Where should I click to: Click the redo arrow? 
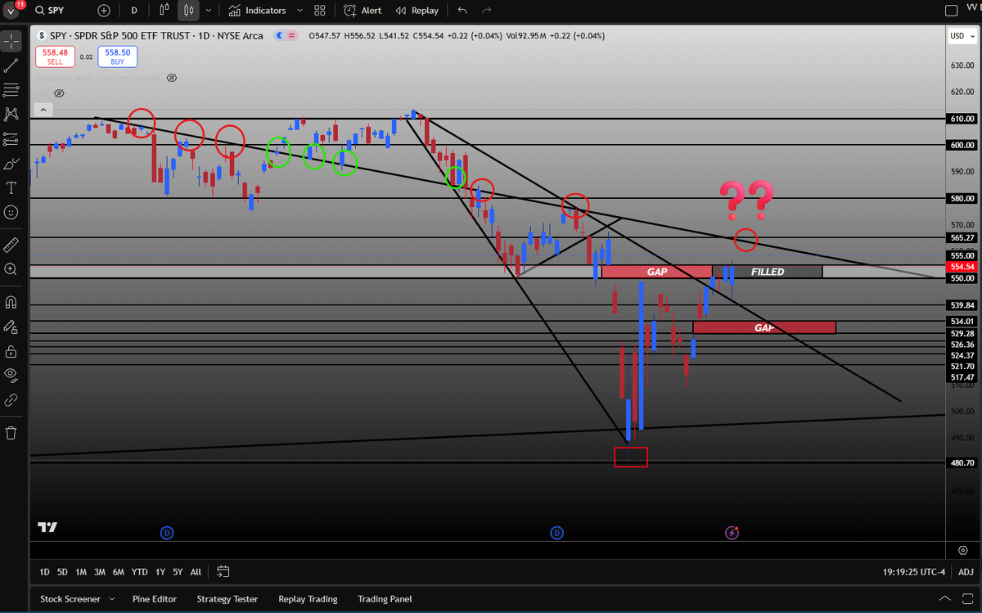pos(487,11)
